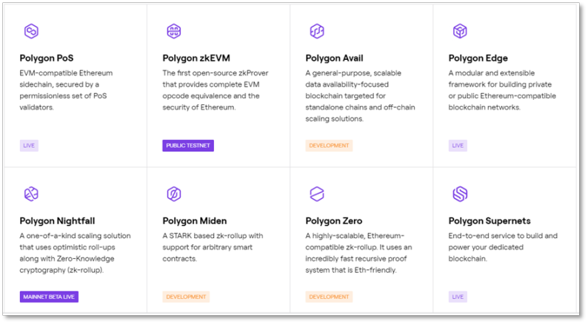Viewport: 588px width, 324px height.
Task: Select the Polygon Zero description text
Action: pyautogui.click(x=359, y=253)
